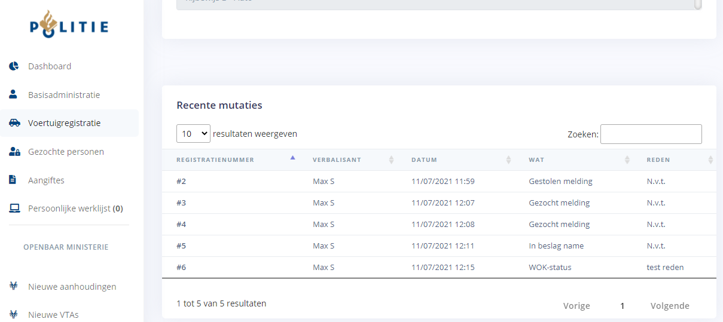
Task: Click the Persoonlijke werklijst laptop icon
Action: [x=14, y=208]
